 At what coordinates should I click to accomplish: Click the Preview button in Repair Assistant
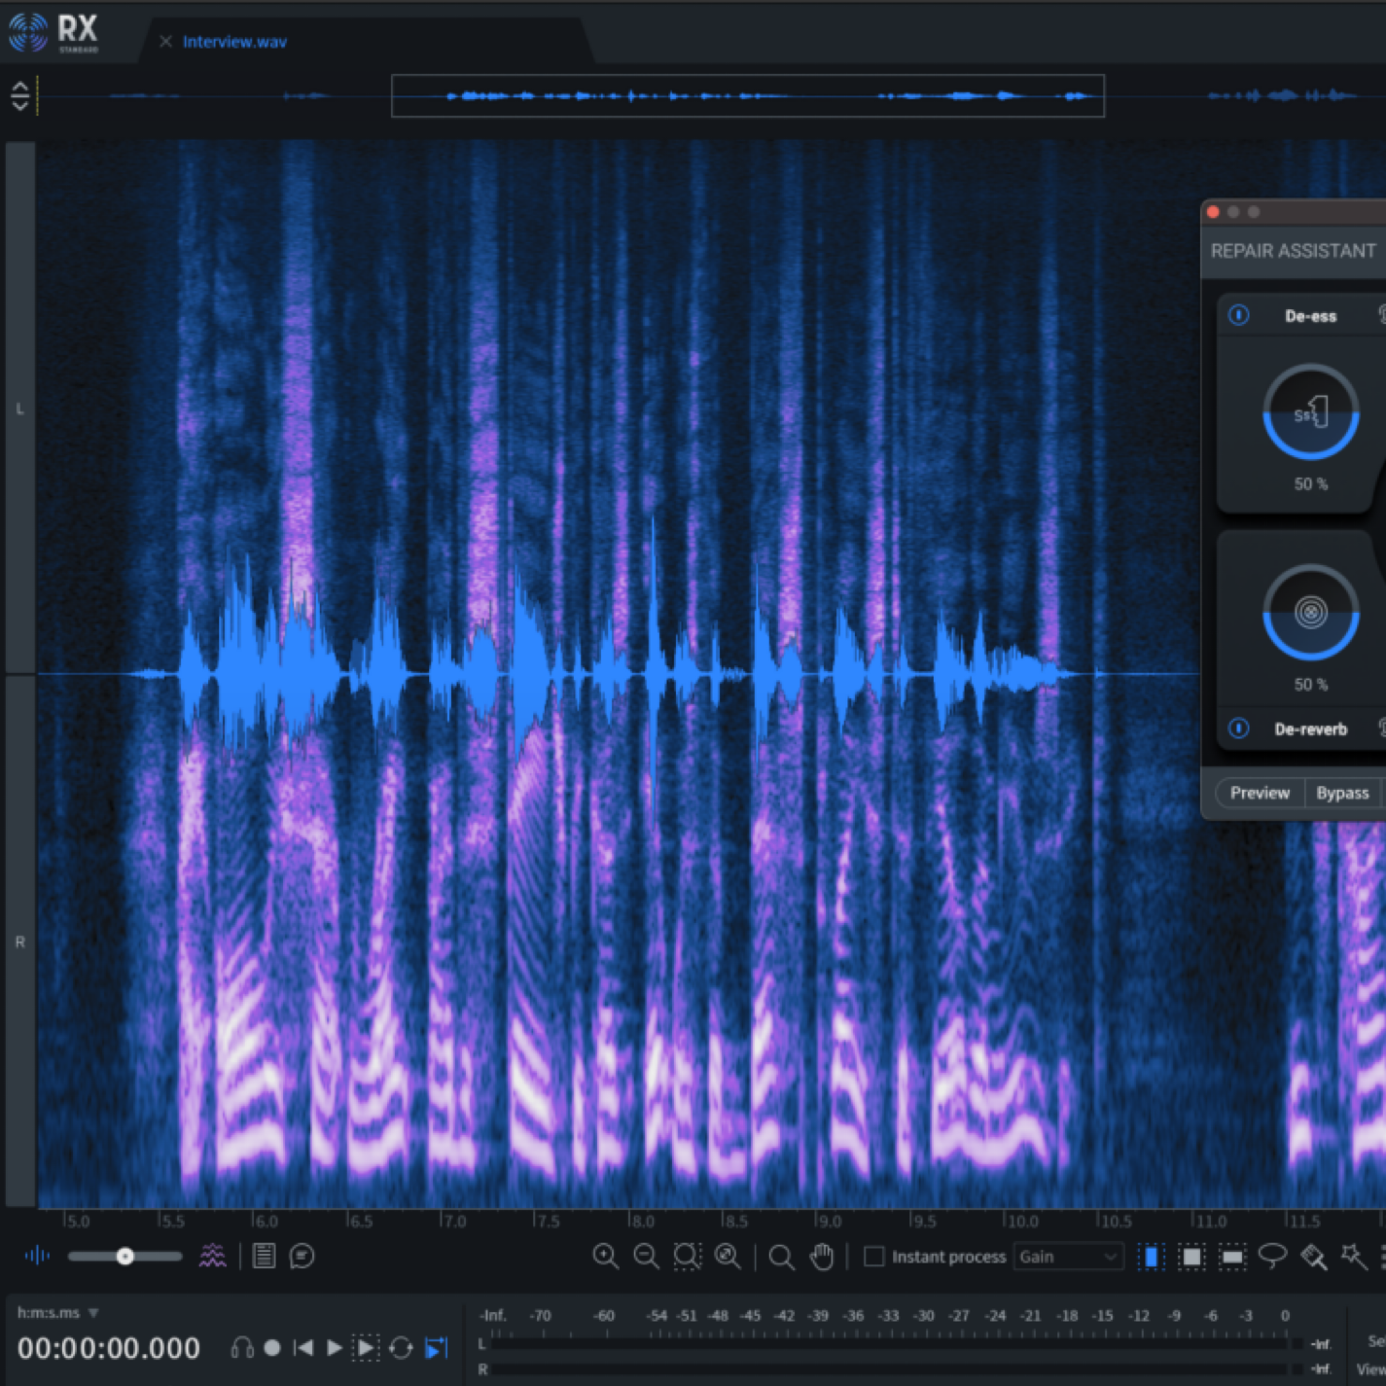[1260, 793]
